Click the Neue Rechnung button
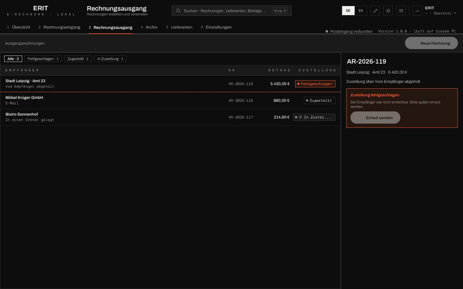The image size is (463, 289). pyautogui.click(x=431, y=43)
